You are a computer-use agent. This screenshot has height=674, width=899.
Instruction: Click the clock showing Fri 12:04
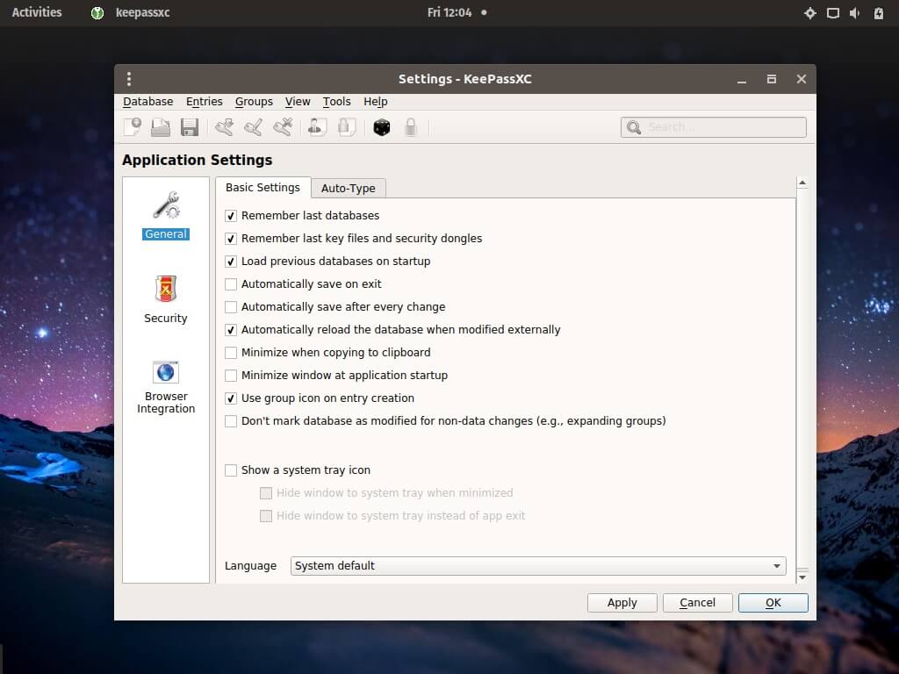[x=449, y=12]
